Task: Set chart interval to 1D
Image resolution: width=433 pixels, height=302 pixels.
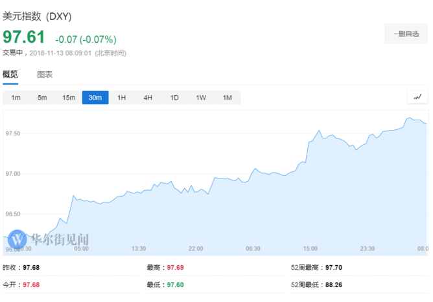Action: 174,98
